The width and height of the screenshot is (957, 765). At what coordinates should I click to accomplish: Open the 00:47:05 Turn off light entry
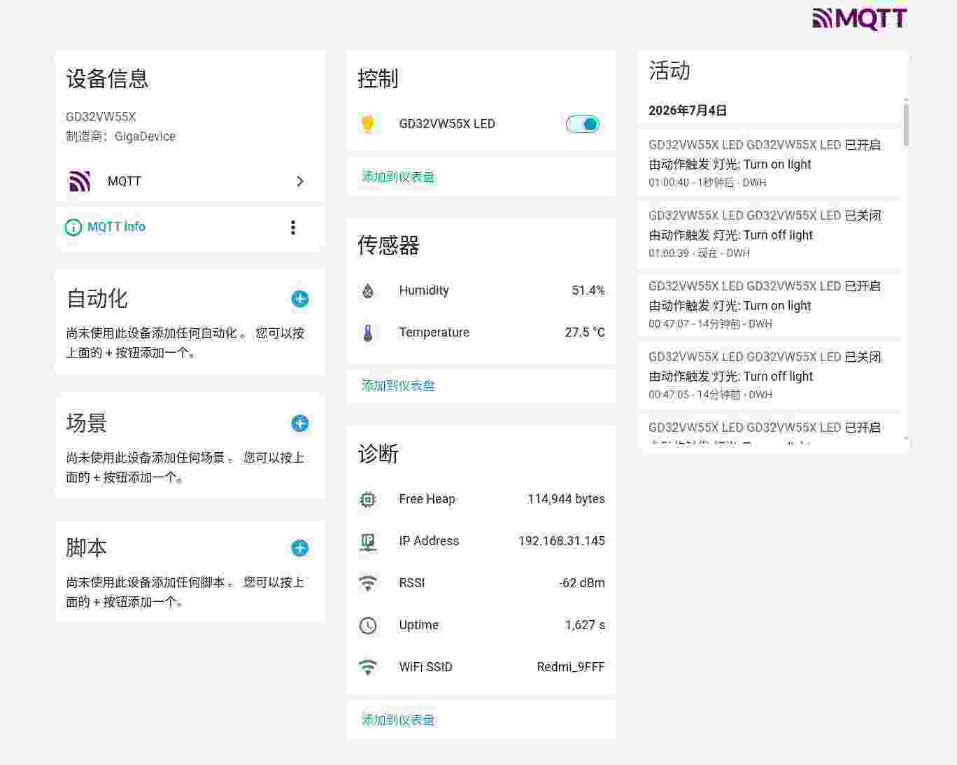[x=769, y=375]
